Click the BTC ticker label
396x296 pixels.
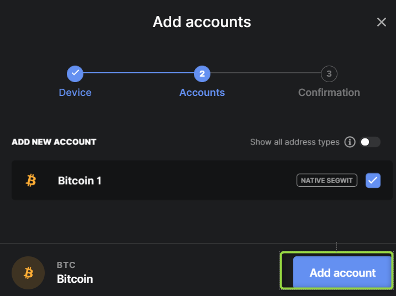(x=66, y=265)
